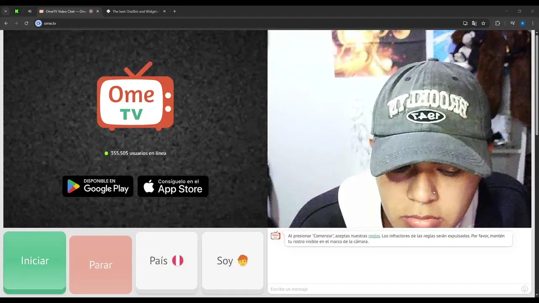The height and width of the screenshot is (303, 539).
Task: Switch to the pinned green K tab
Action: pyautogui.click(x=17, y=11)
